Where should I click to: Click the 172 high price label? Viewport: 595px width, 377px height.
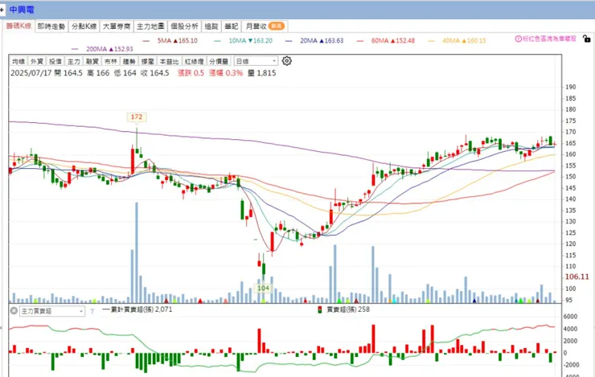click(137, 117)
